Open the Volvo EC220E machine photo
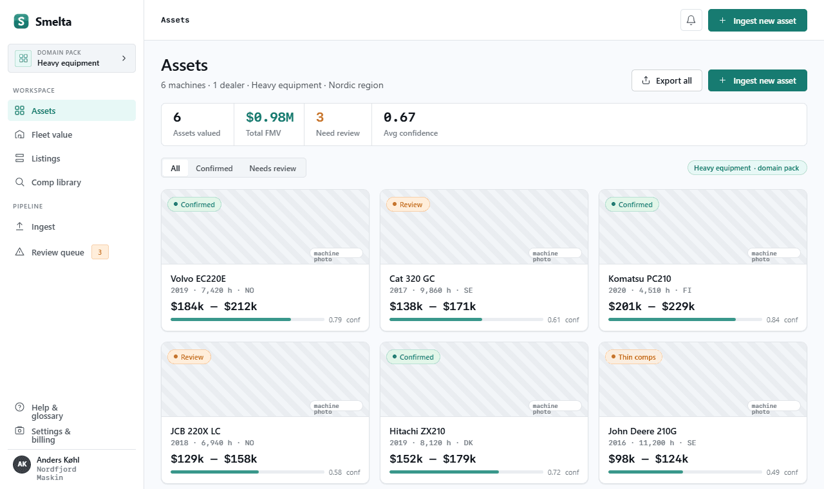This screenshot has width=824, height=489. pyautogui.click(x=265, y=227)
